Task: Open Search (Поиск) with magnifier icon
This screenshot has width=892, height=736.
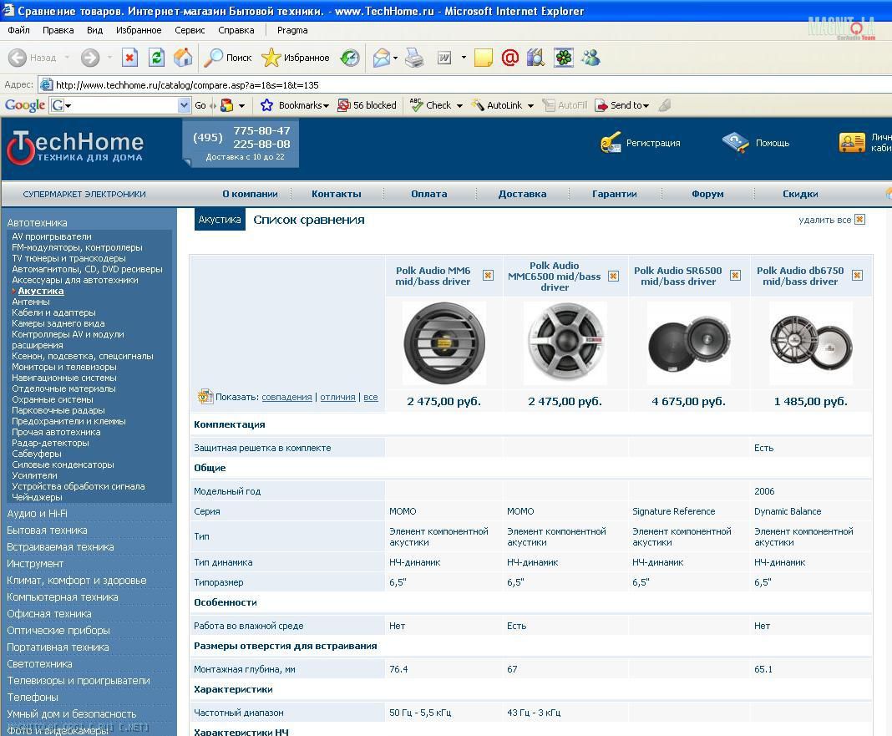Action: 227,58
